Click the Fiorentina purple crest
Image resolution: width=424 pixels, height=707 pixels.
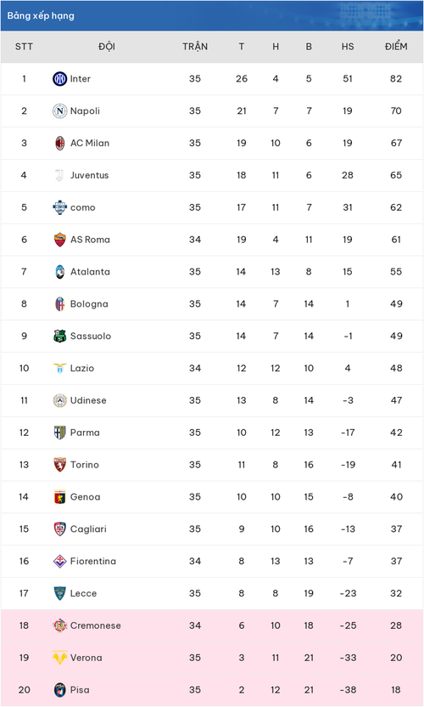[x=60, y=562]
